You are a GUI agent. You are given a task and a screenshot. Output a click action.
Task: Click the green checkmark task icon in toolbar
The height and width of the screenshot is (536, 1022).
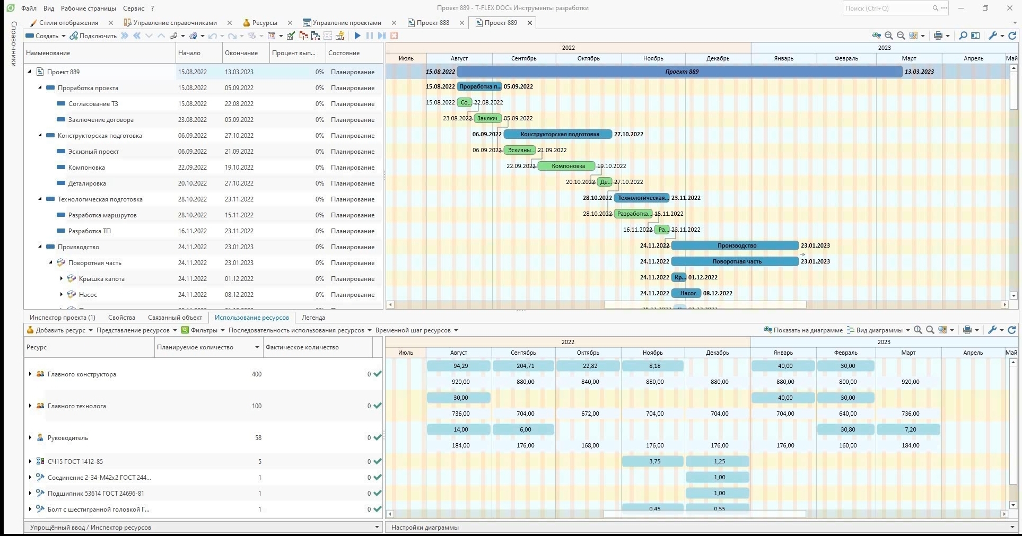point(291,36)
